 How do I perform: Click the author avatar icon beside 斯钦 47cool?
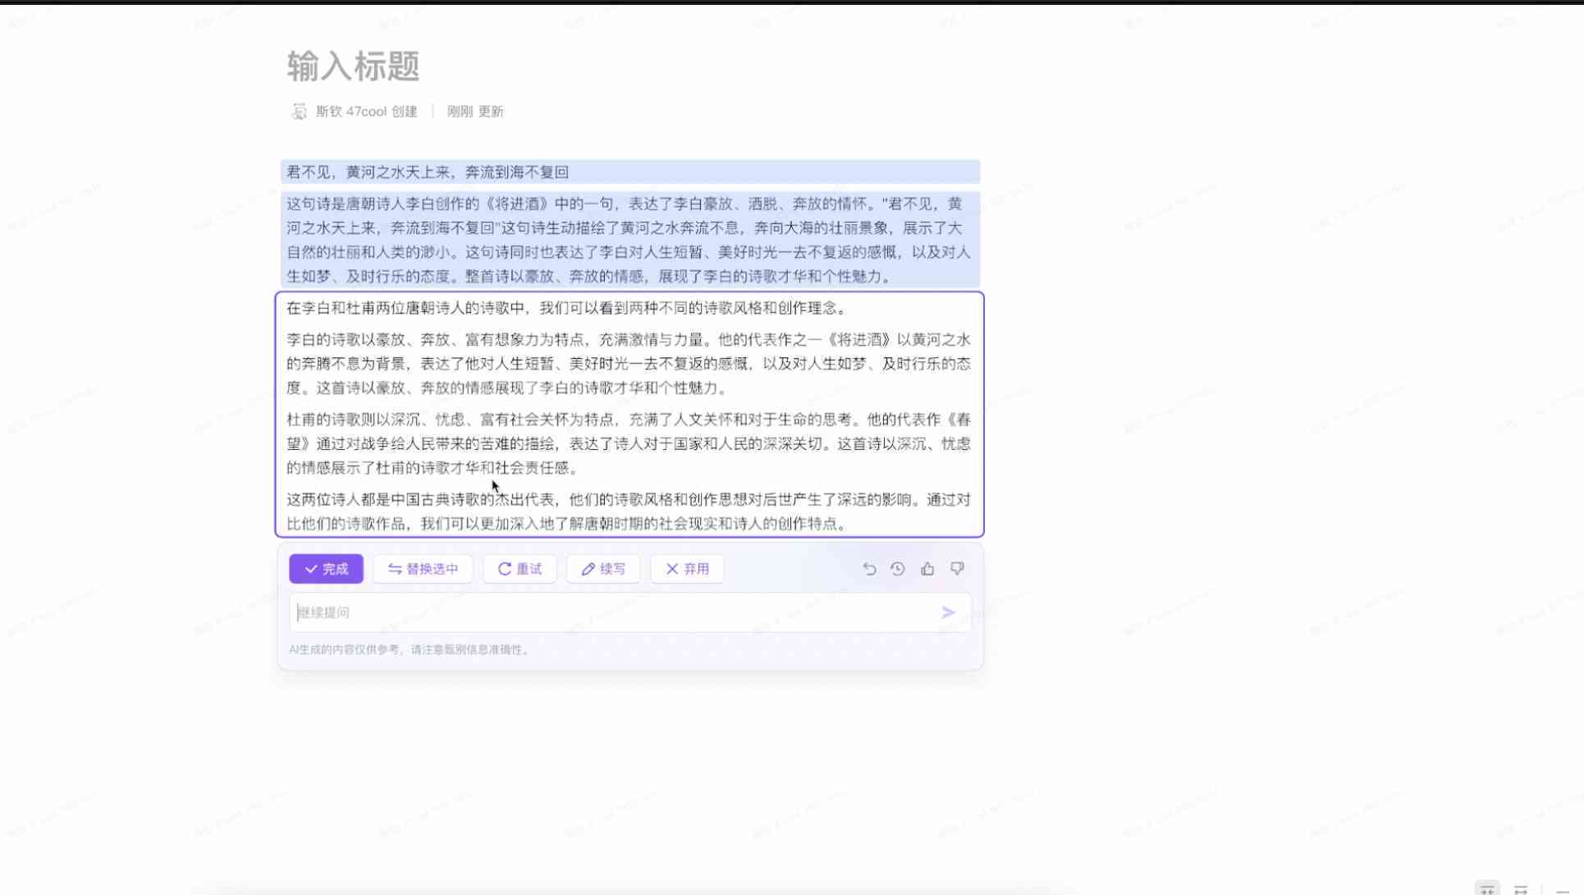tap(299, 112)
